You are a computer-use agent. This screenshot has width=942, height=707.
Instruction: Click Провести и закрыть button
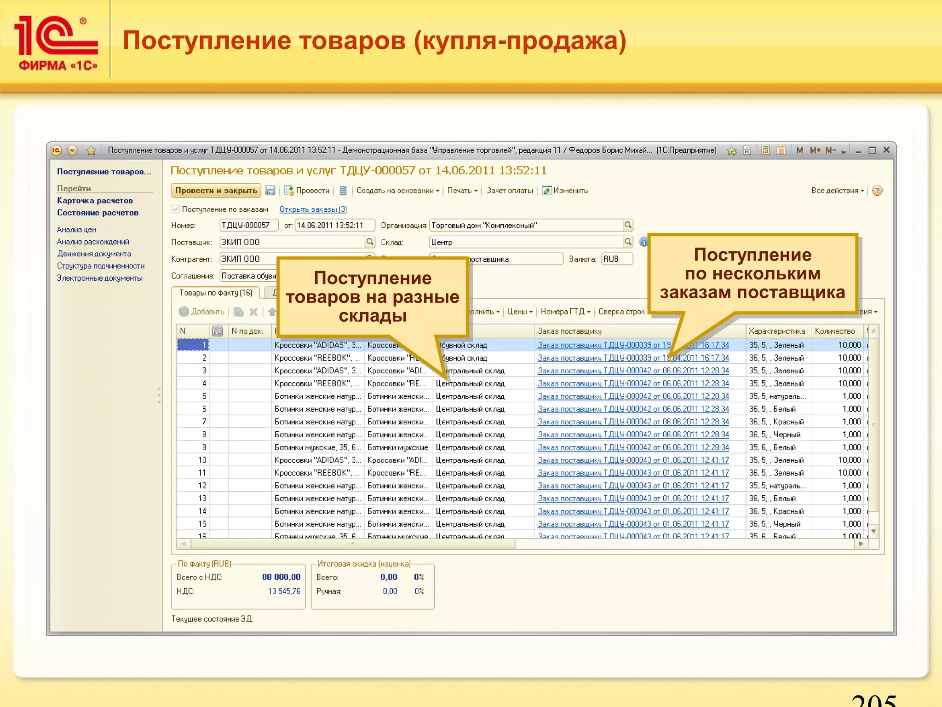216,191
